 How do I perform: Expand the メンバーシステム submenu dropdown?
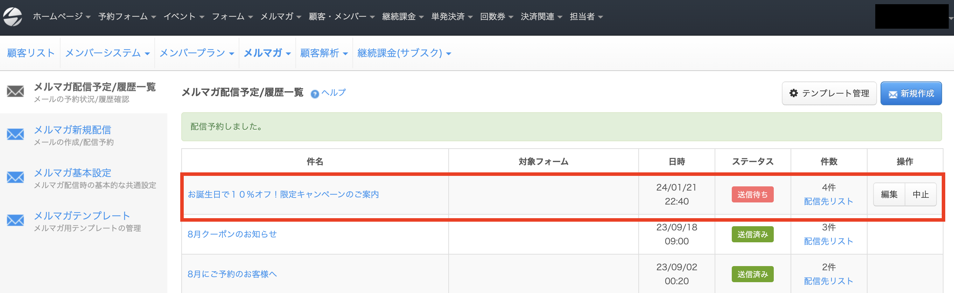[107, 53]
